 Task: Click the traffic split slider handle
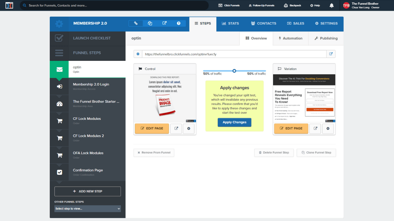(x=234, y=71)
